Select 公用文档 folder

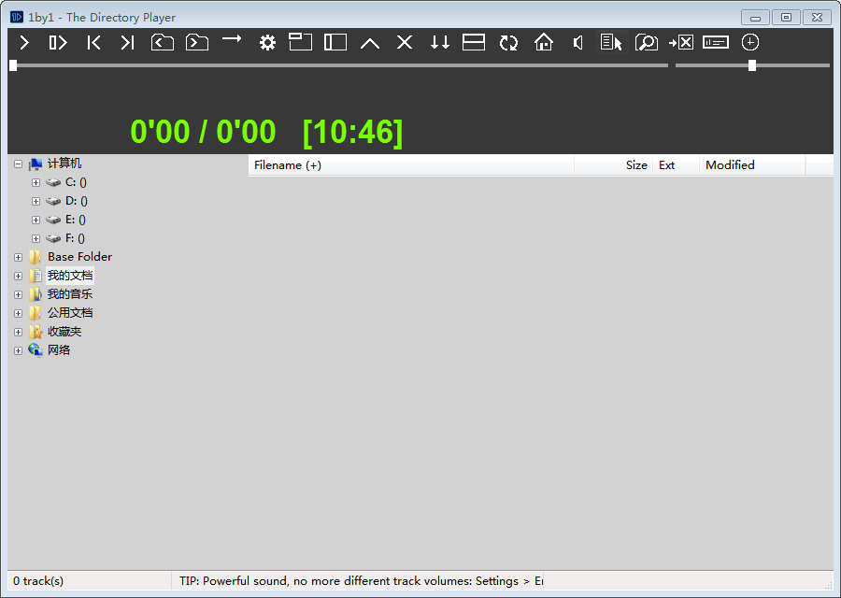pos(70,313)
